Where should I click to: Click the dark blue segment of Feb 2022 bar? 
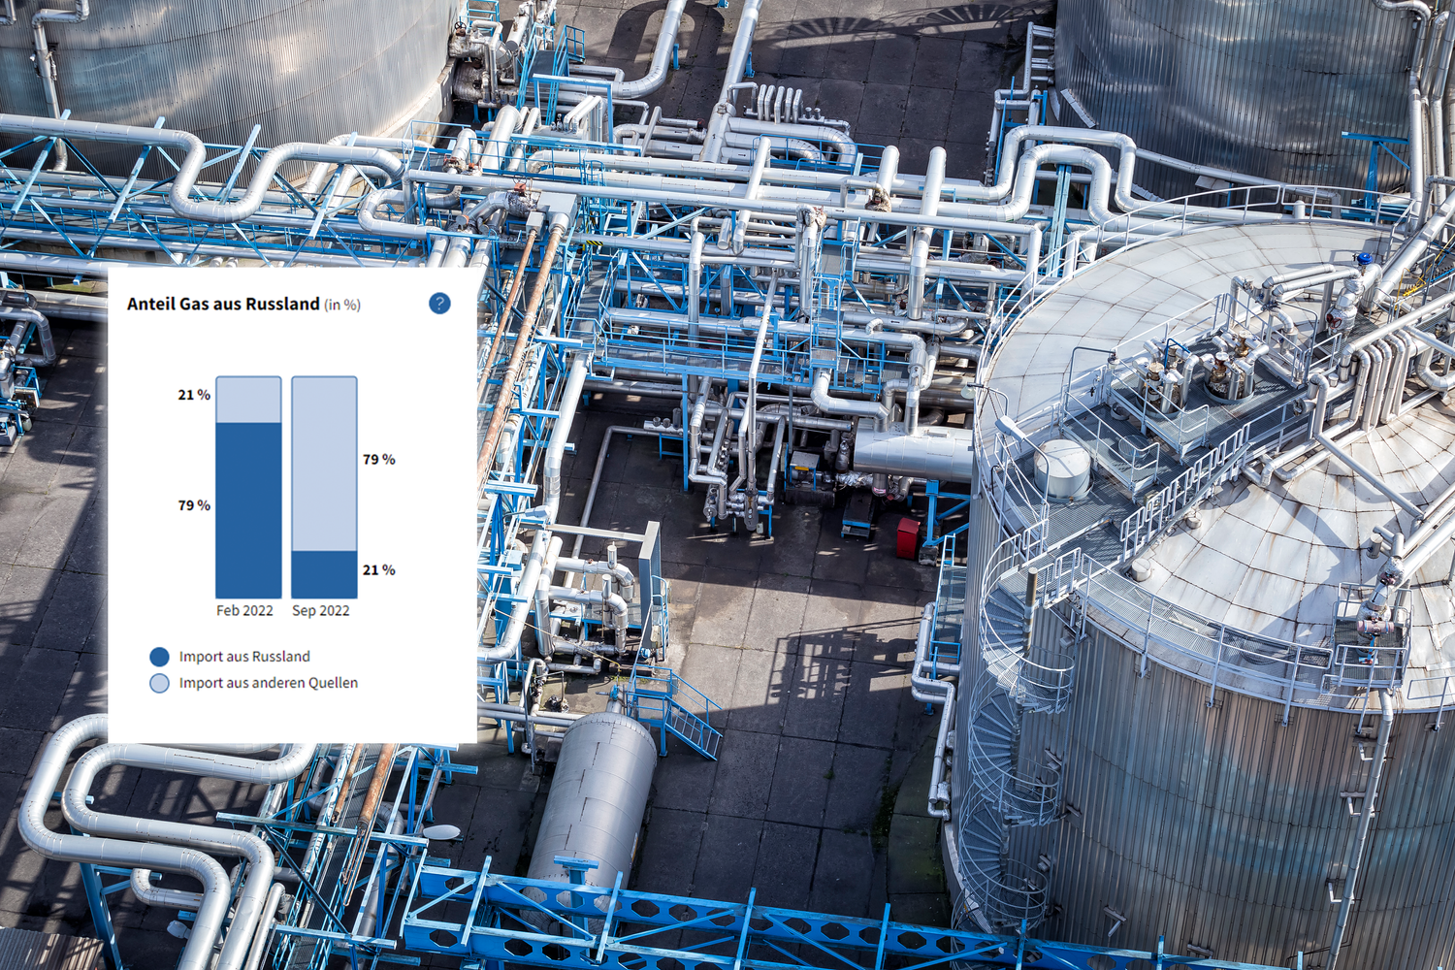pos(248,509)
